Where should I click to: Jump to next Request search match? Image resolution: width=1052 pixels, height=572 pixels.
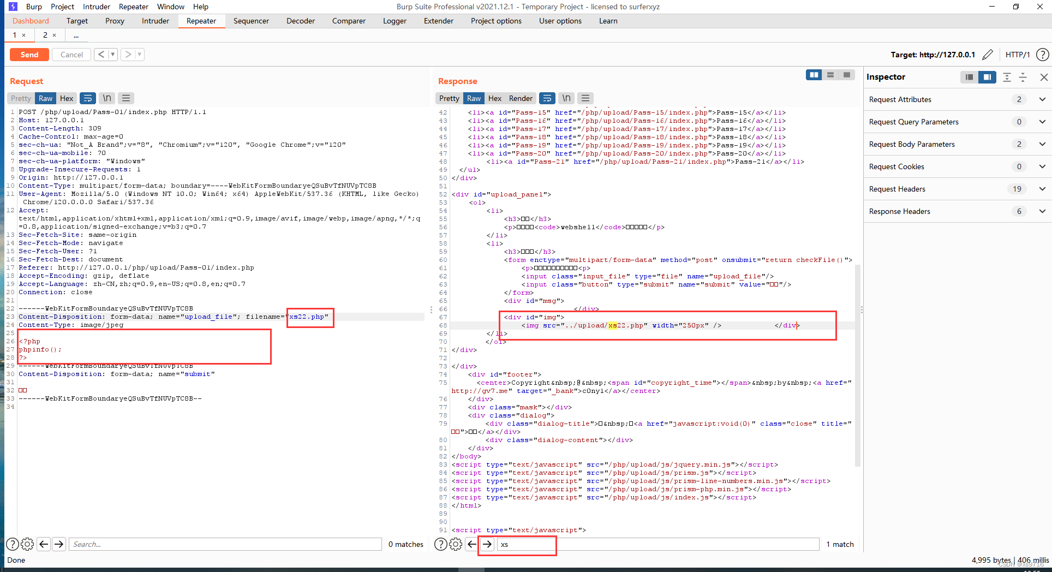click(59, 544)
